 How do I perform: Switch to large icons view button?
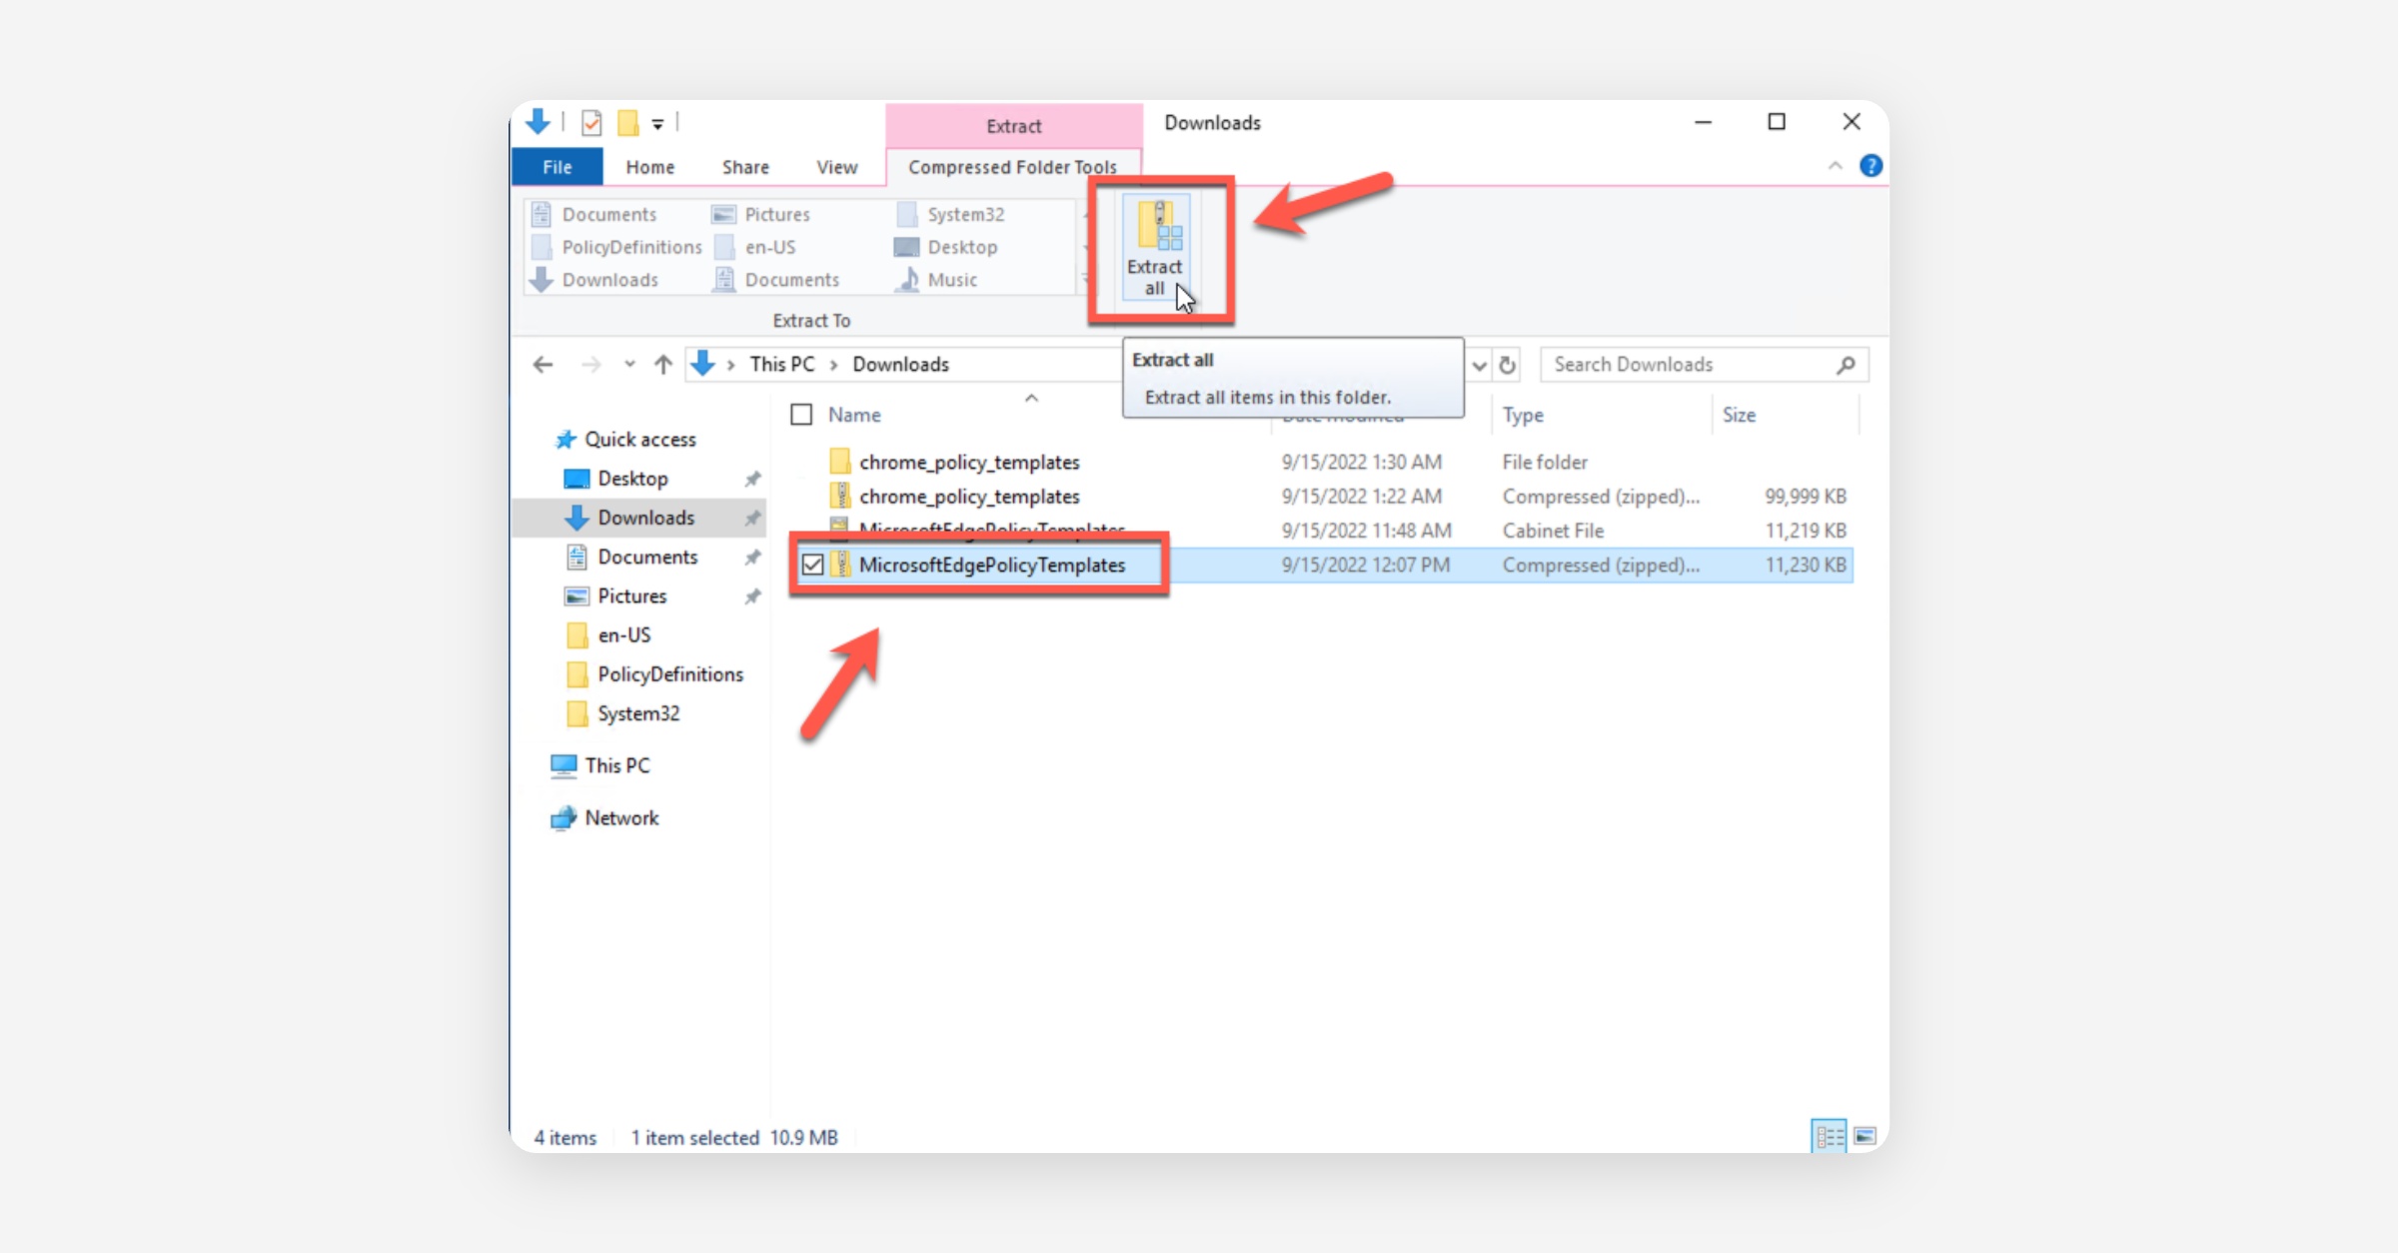(x=1865, y=1136)
